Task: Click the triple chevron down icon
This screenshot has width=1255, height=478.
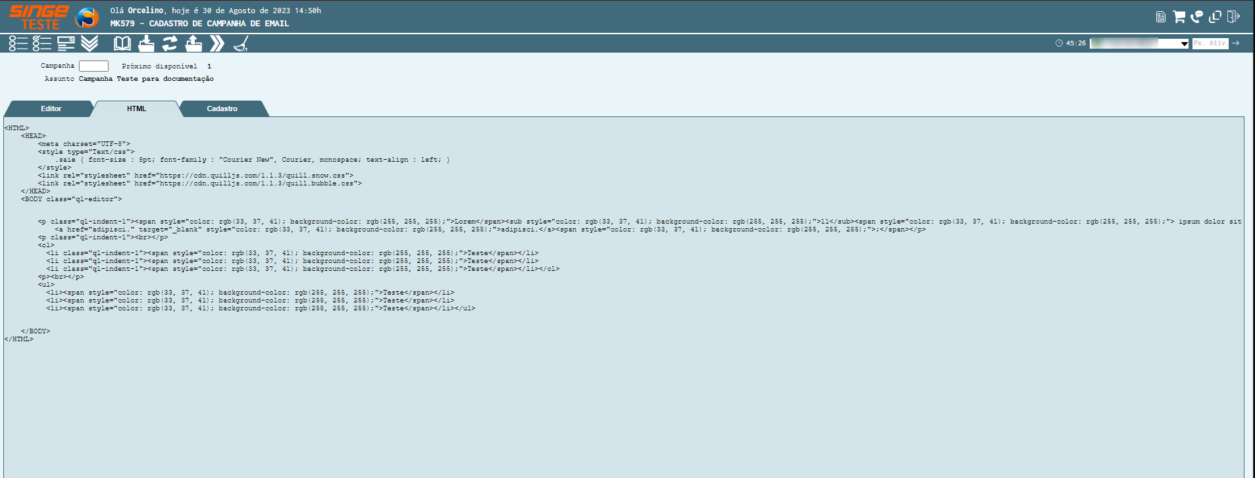Action: tap(90, 43)
